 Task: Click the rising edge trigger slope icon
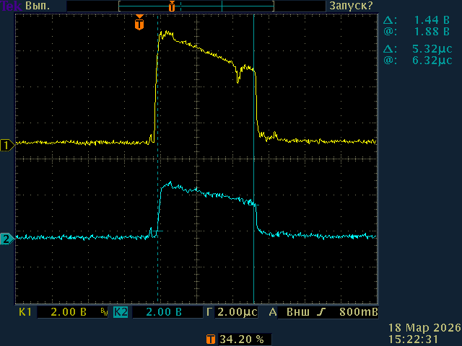pos(322,314)
